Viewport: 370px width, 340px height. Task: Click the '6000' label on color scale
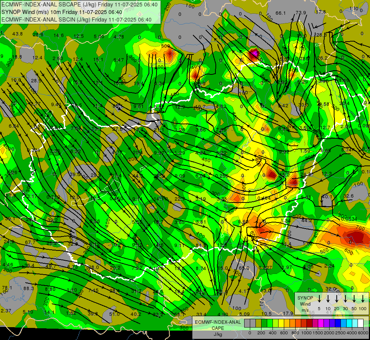pyautogui.click(x=363, y=333)
